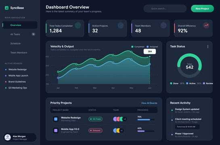Open the Brand Guidelines board

(15, 82)
